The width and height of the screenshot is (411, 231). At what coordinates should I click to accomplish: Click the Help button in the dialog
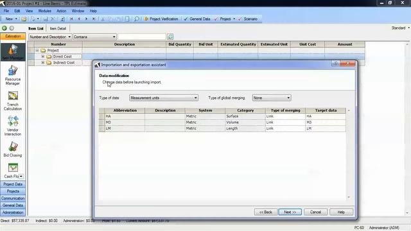[341, 212]
